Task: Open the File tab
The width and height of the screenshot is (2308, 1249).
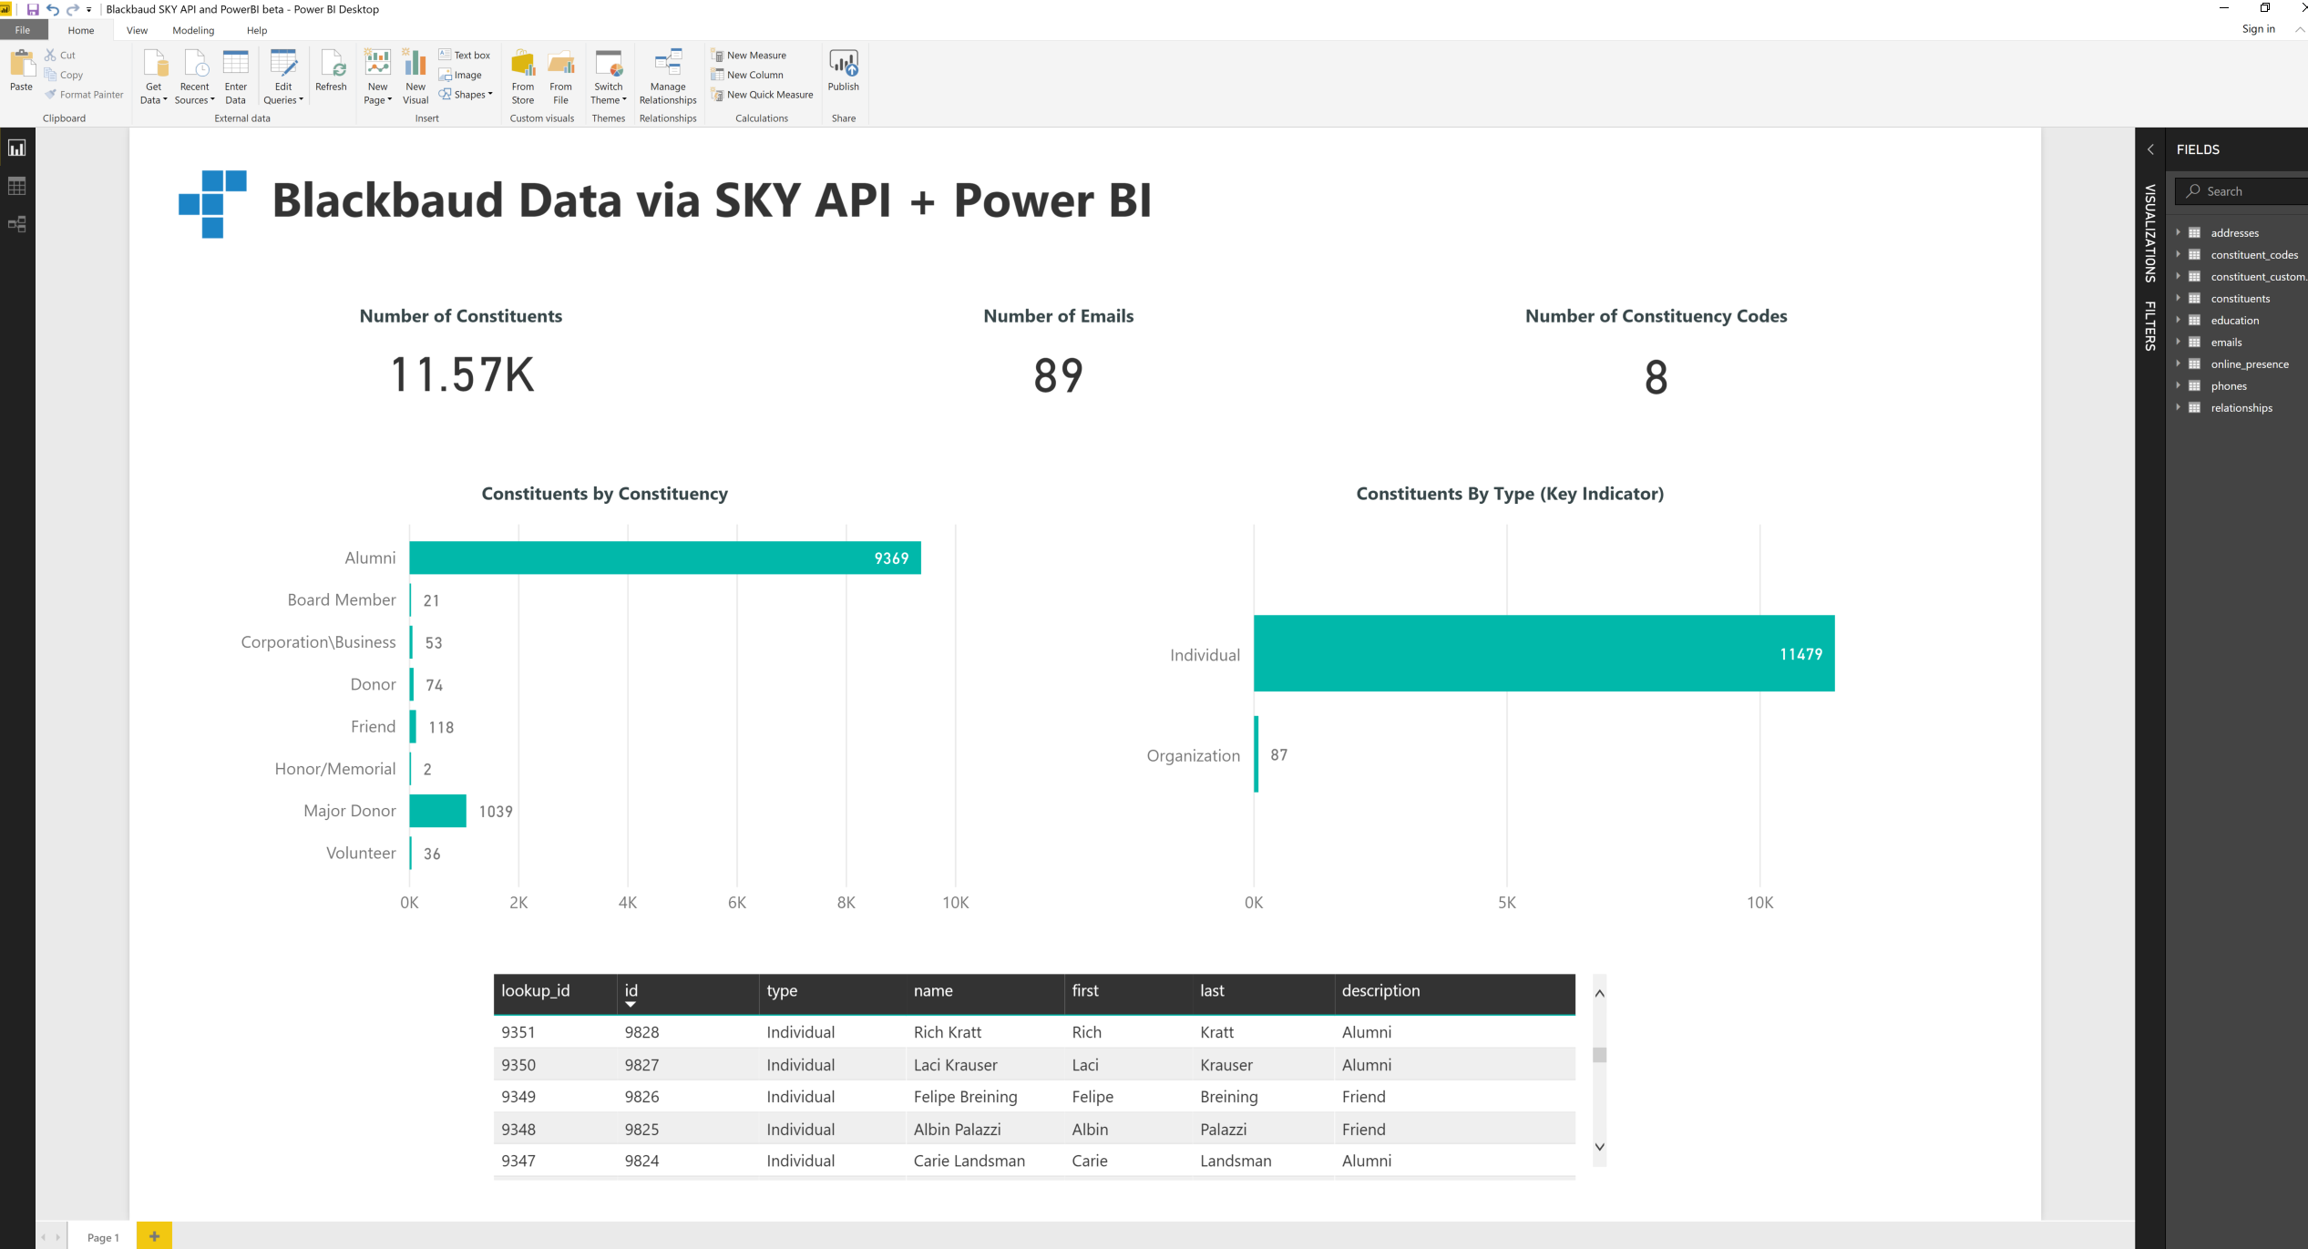Action: tap(23, 30)
